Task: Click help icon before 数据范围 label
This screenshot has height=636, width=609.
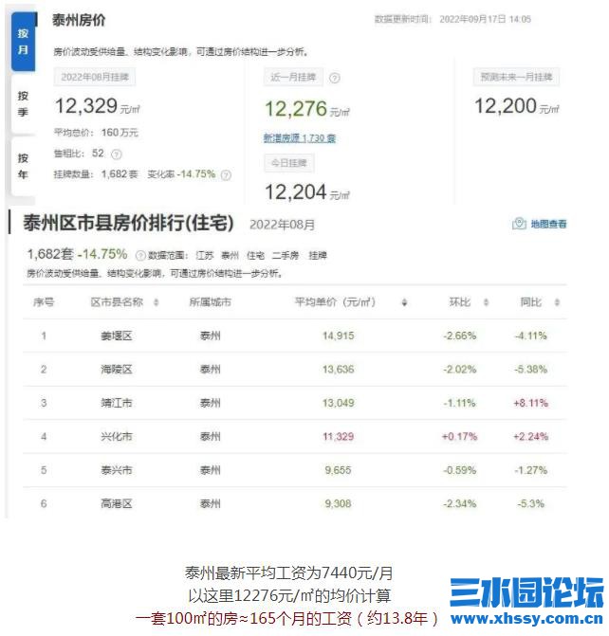Action: [140, 256]
